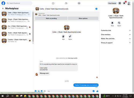Expand Privacy & support section
Image resolution: width=134 pixels, height=98 pixels.
[x=116, y=43]
